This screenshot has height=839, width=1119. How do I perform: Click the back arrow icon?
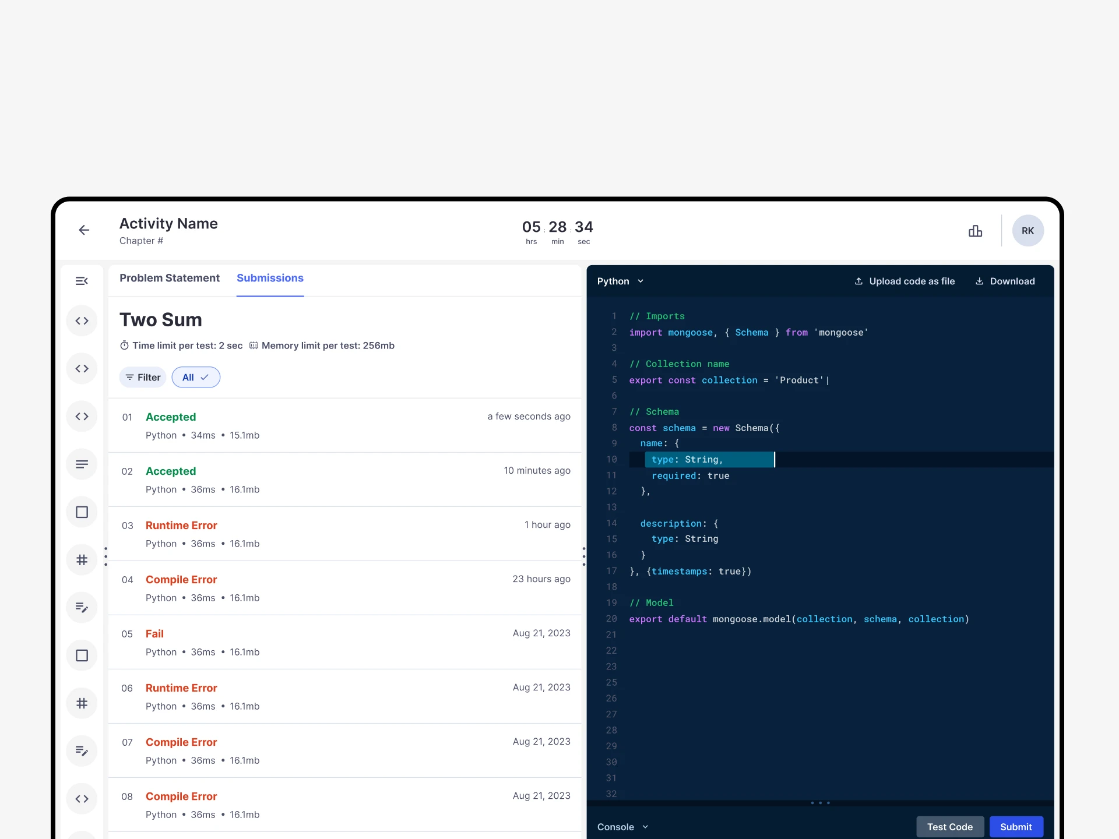point(84,230)
